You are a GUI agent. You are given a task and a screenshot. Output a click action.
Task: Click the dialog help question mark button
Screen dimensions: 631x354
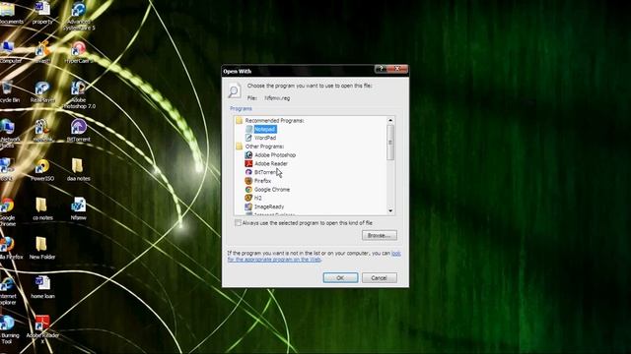(x=381, y=69)
